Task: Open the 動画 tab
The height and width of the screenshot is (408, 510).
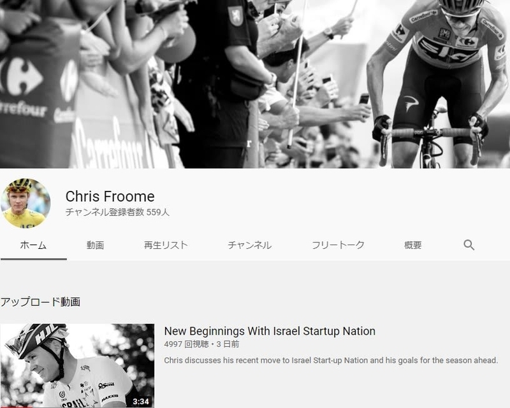Action: (x=95, y=245)
